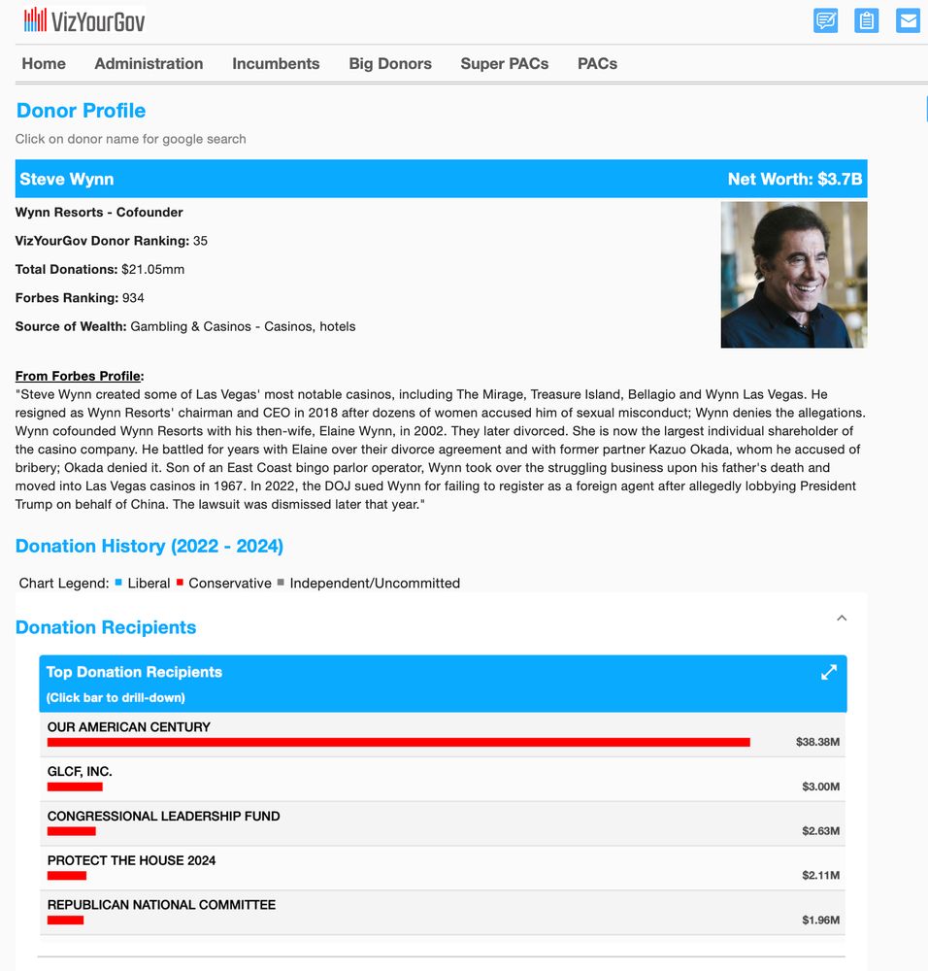Click the CONGRESSIONAL LEADERSHIP FUND recipient name
This screenshot has height=971, width=928.
coord(163,817)
